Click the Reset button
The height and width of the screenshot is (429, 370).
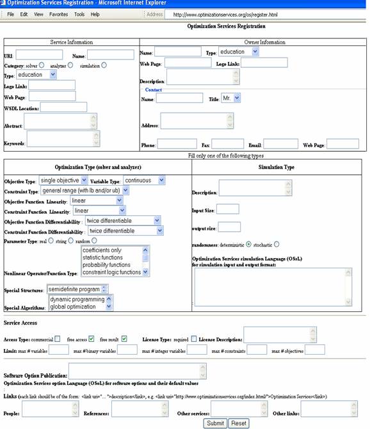pyautogui.click(x=239, y=423)
